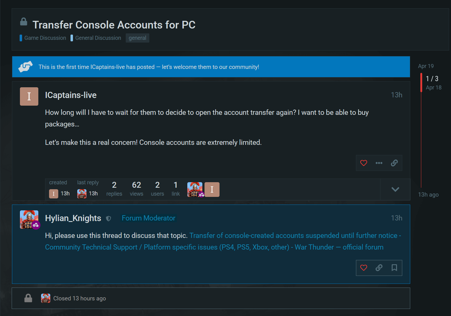Image resolution: width=451 pixels, height=316 pixels.
Task: Open the Forum Moderator group link
Action: [x=148, y=218]
